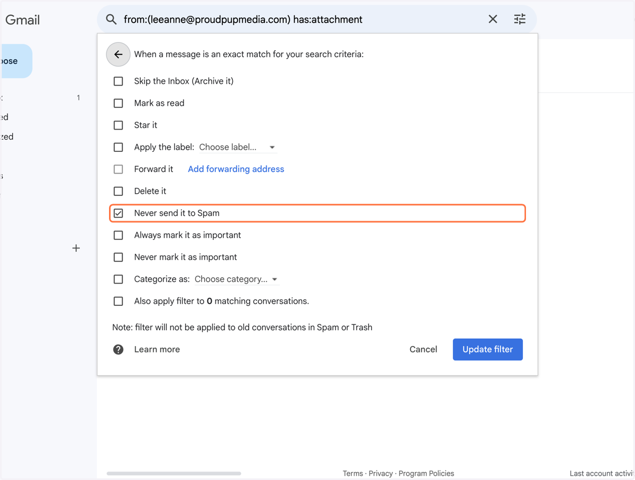Screen dimensions: 635x480
Task: Check Always mark it as important
Action: (x=119, y=235)
